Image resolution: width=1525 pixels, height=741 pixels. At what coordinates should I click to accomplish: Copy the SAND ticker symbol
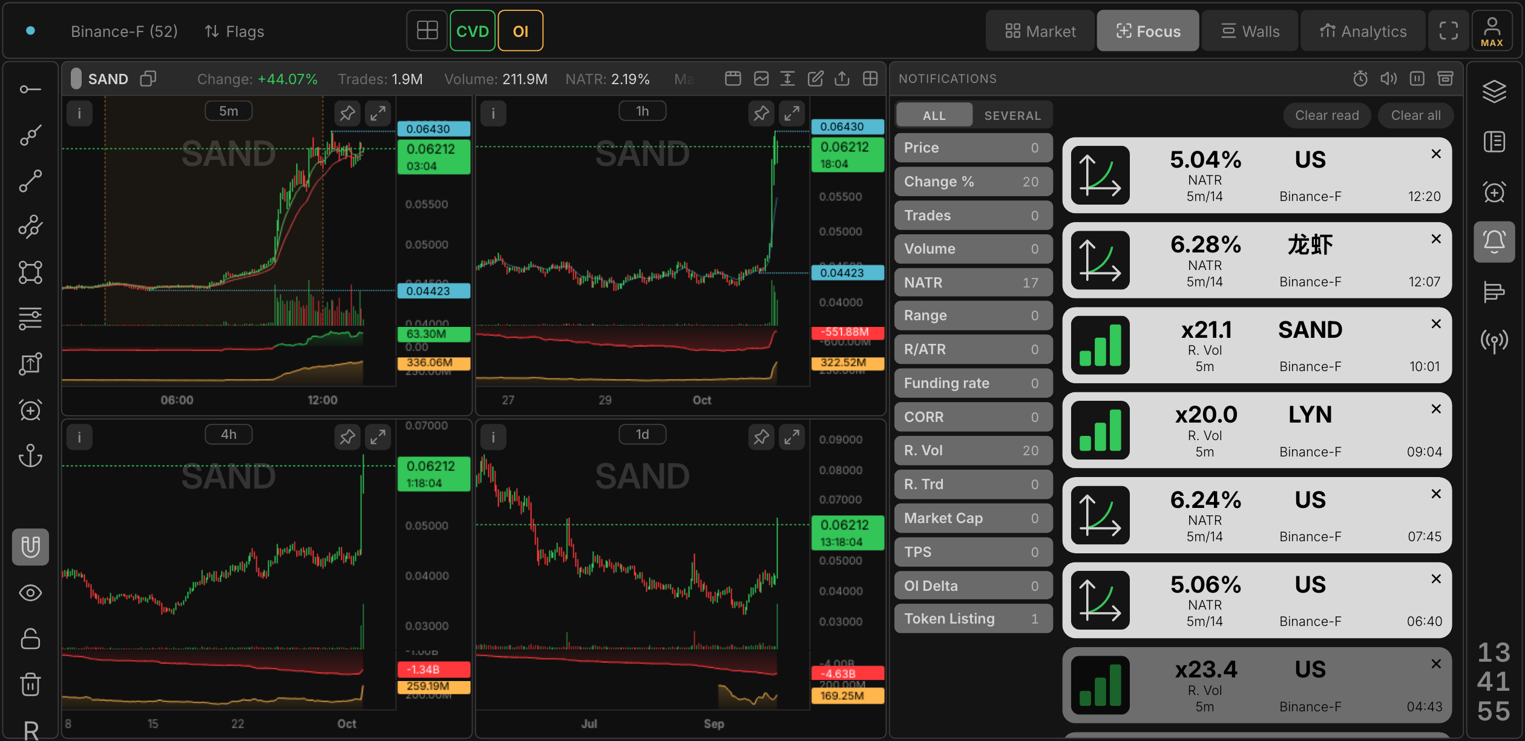148,79
